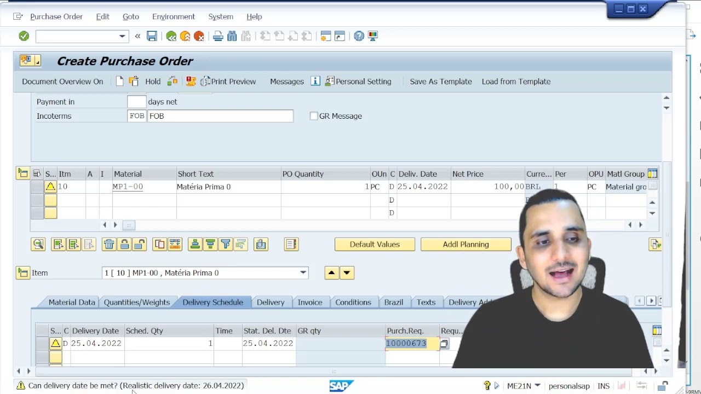This screenshot has width=701, height=394.
Task: Click Save As Template button
Action: tap(441, 82)
